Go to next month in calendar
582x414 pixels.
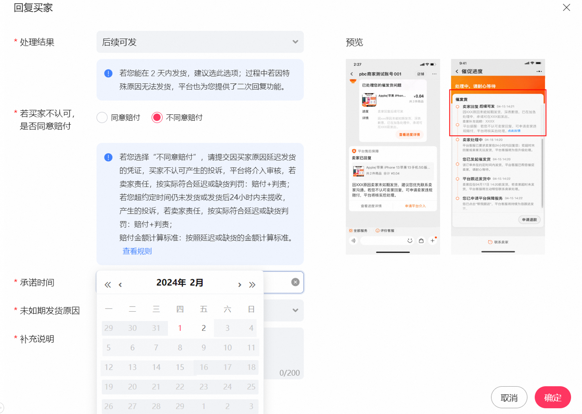pyautogui.click(x=239, y=285)
